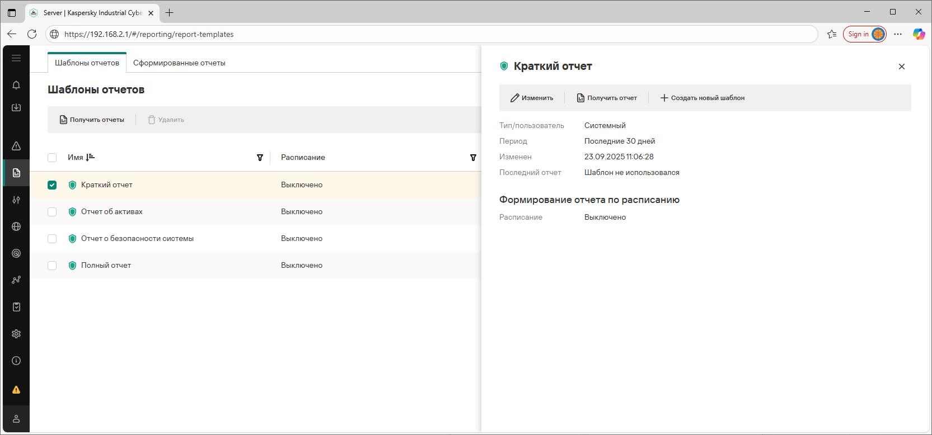
Task: Expand the hamburger navigation menu
Action: pos(16,58)
